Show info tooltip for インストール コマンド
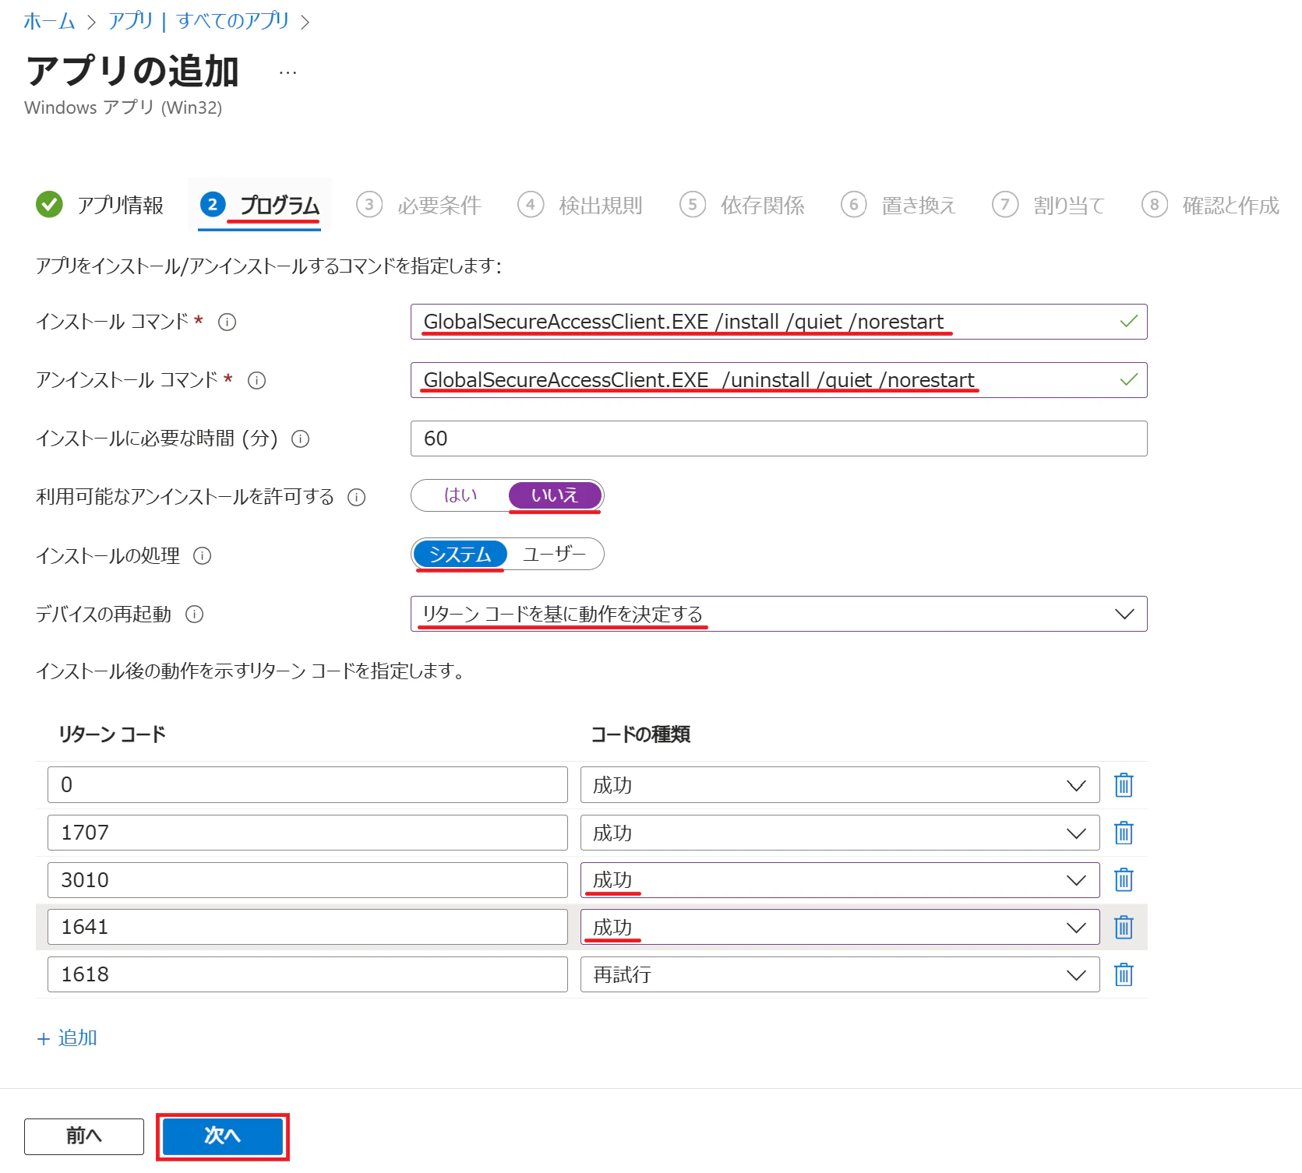Viewport: 1302px width, 1173px height. [227, 322]
